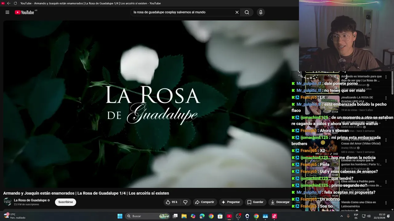394x221 pixels.
Task: Like the video showing 95 k
Action: 171,202
